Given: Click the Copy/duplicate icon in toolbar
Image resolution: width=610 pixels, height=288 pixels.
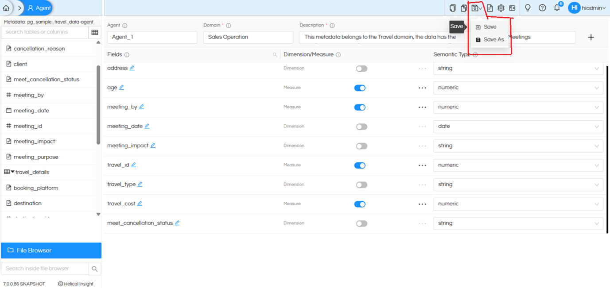Looking at the screenshot, I should [x=463, y=8].
